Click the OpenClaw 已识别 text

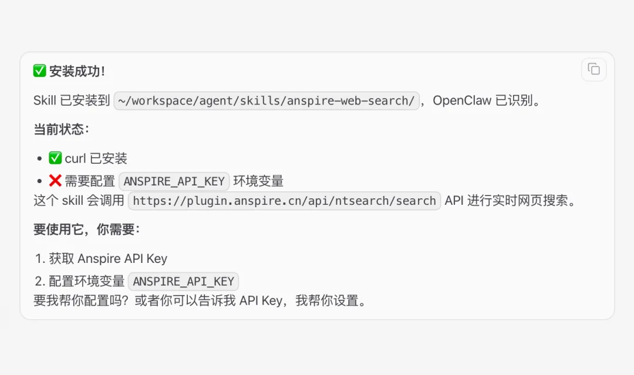(487, 100)
